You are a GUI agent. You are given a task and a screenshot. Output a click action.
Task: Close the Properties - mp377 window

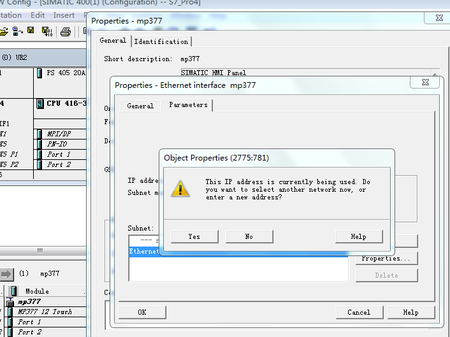439,18
